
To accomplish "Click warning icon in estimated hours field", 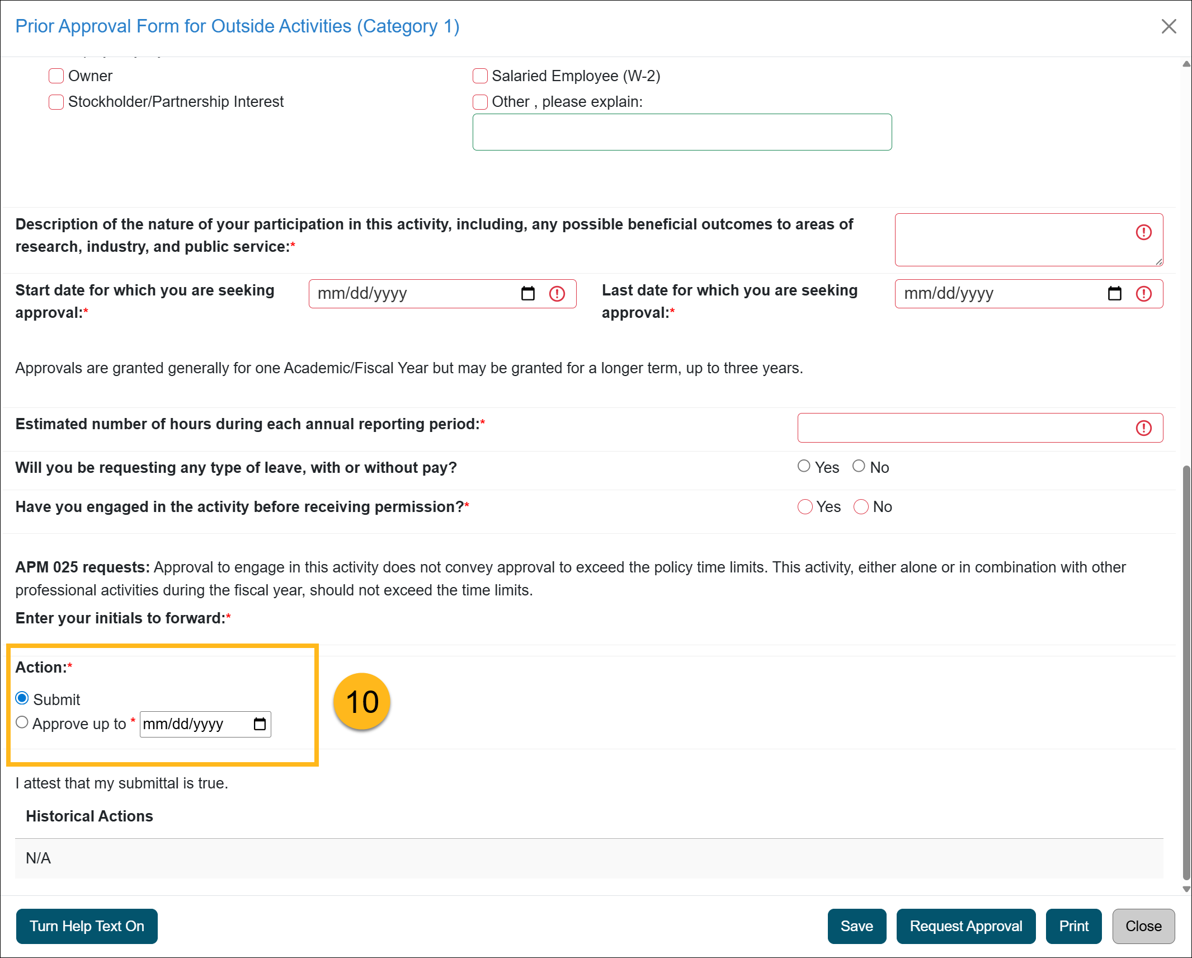I will pyautogui.click(x=1144, y=428).
